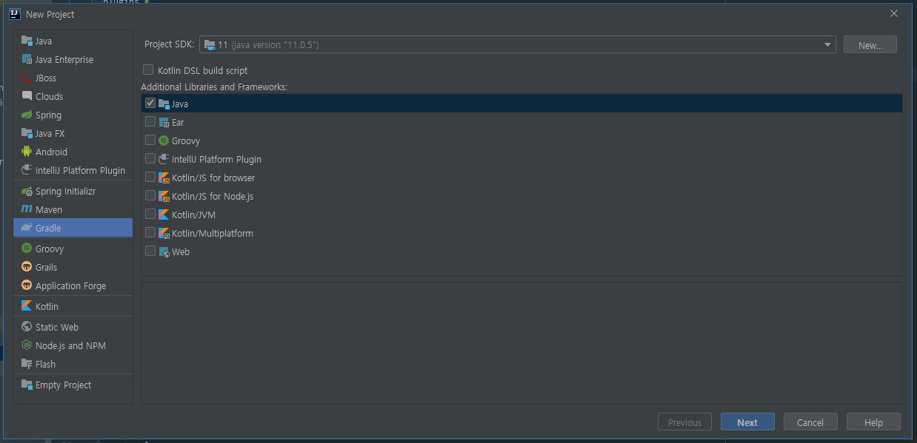Check the Groovy framework checkbox
This screenshot has height=443, width=917.
tap(150, 141)
